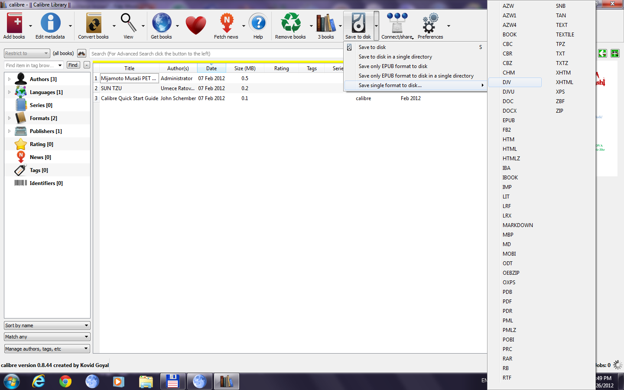Select MOBI format in submenu
The height and width of the screenshot is (390, 624).
point(515,254)
